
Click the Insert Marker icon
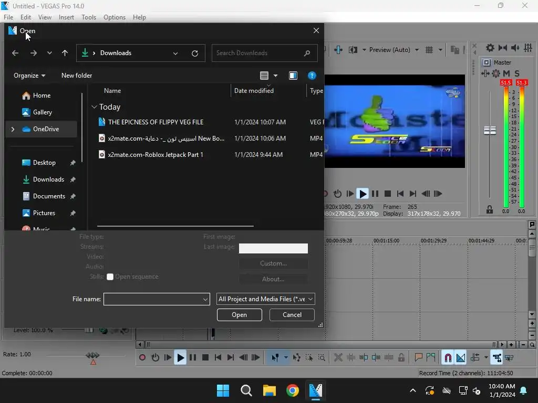(418, 358)
